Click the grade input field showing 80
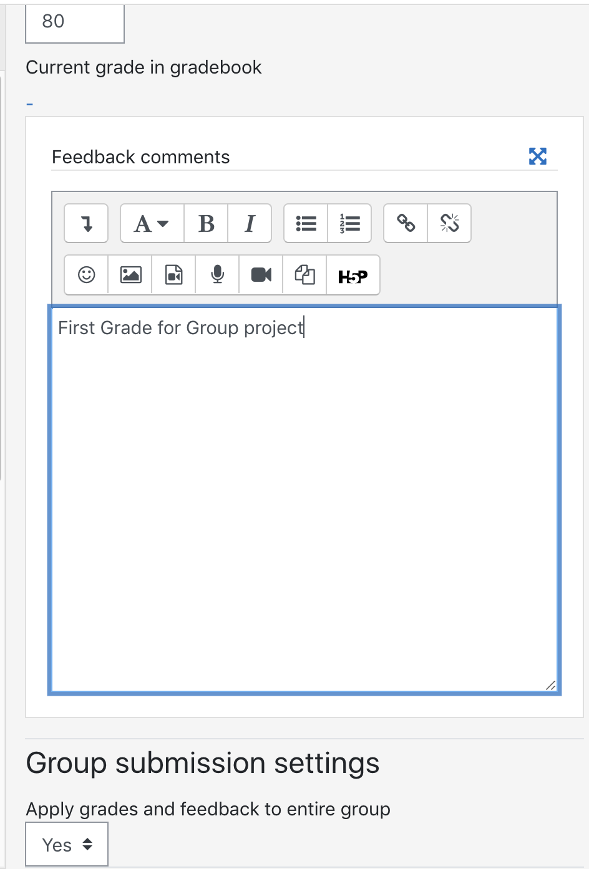The height and width of the screenshot is (869, 589). pos(75,24)
